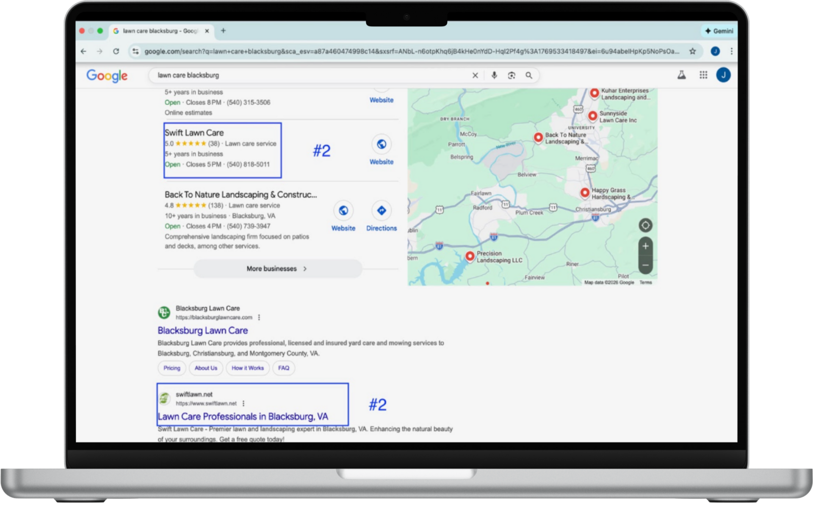Open the Lawn Care Professionals in Blacksburg result
This screenshot has height=513, width=813.
click(242, 416)
